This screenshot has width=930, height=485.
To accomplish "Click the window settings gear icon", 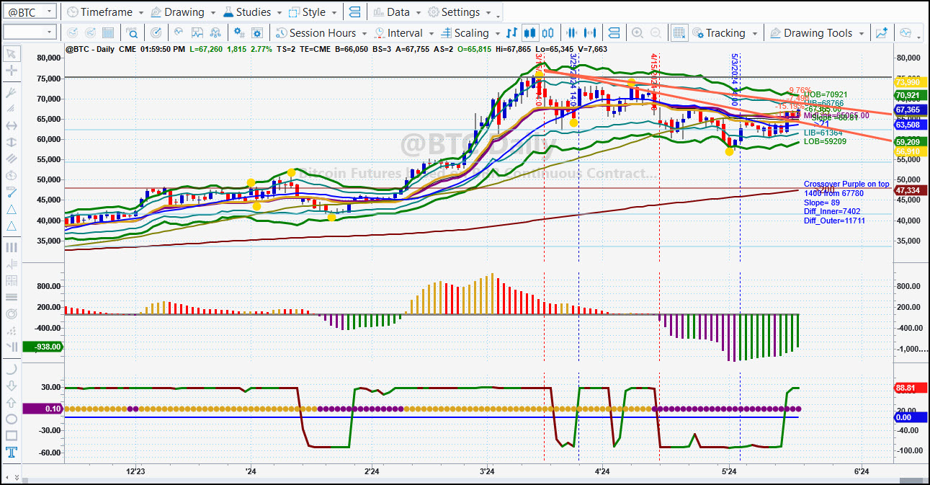I will click(x=256, y=32).
